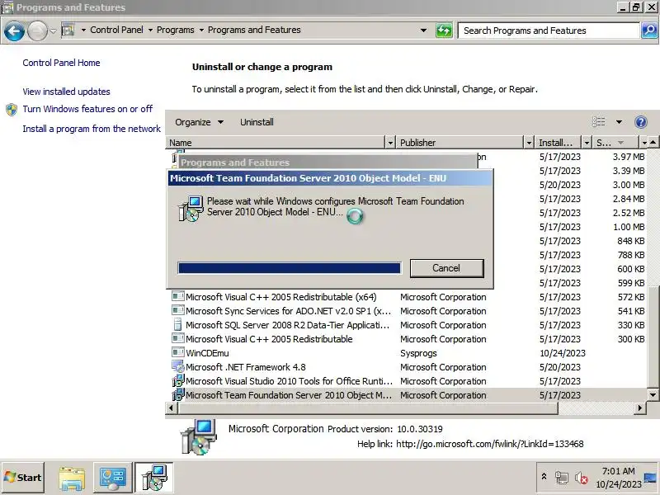
Task: Click Sysprogs publisher cell
Action: point(418,353)
